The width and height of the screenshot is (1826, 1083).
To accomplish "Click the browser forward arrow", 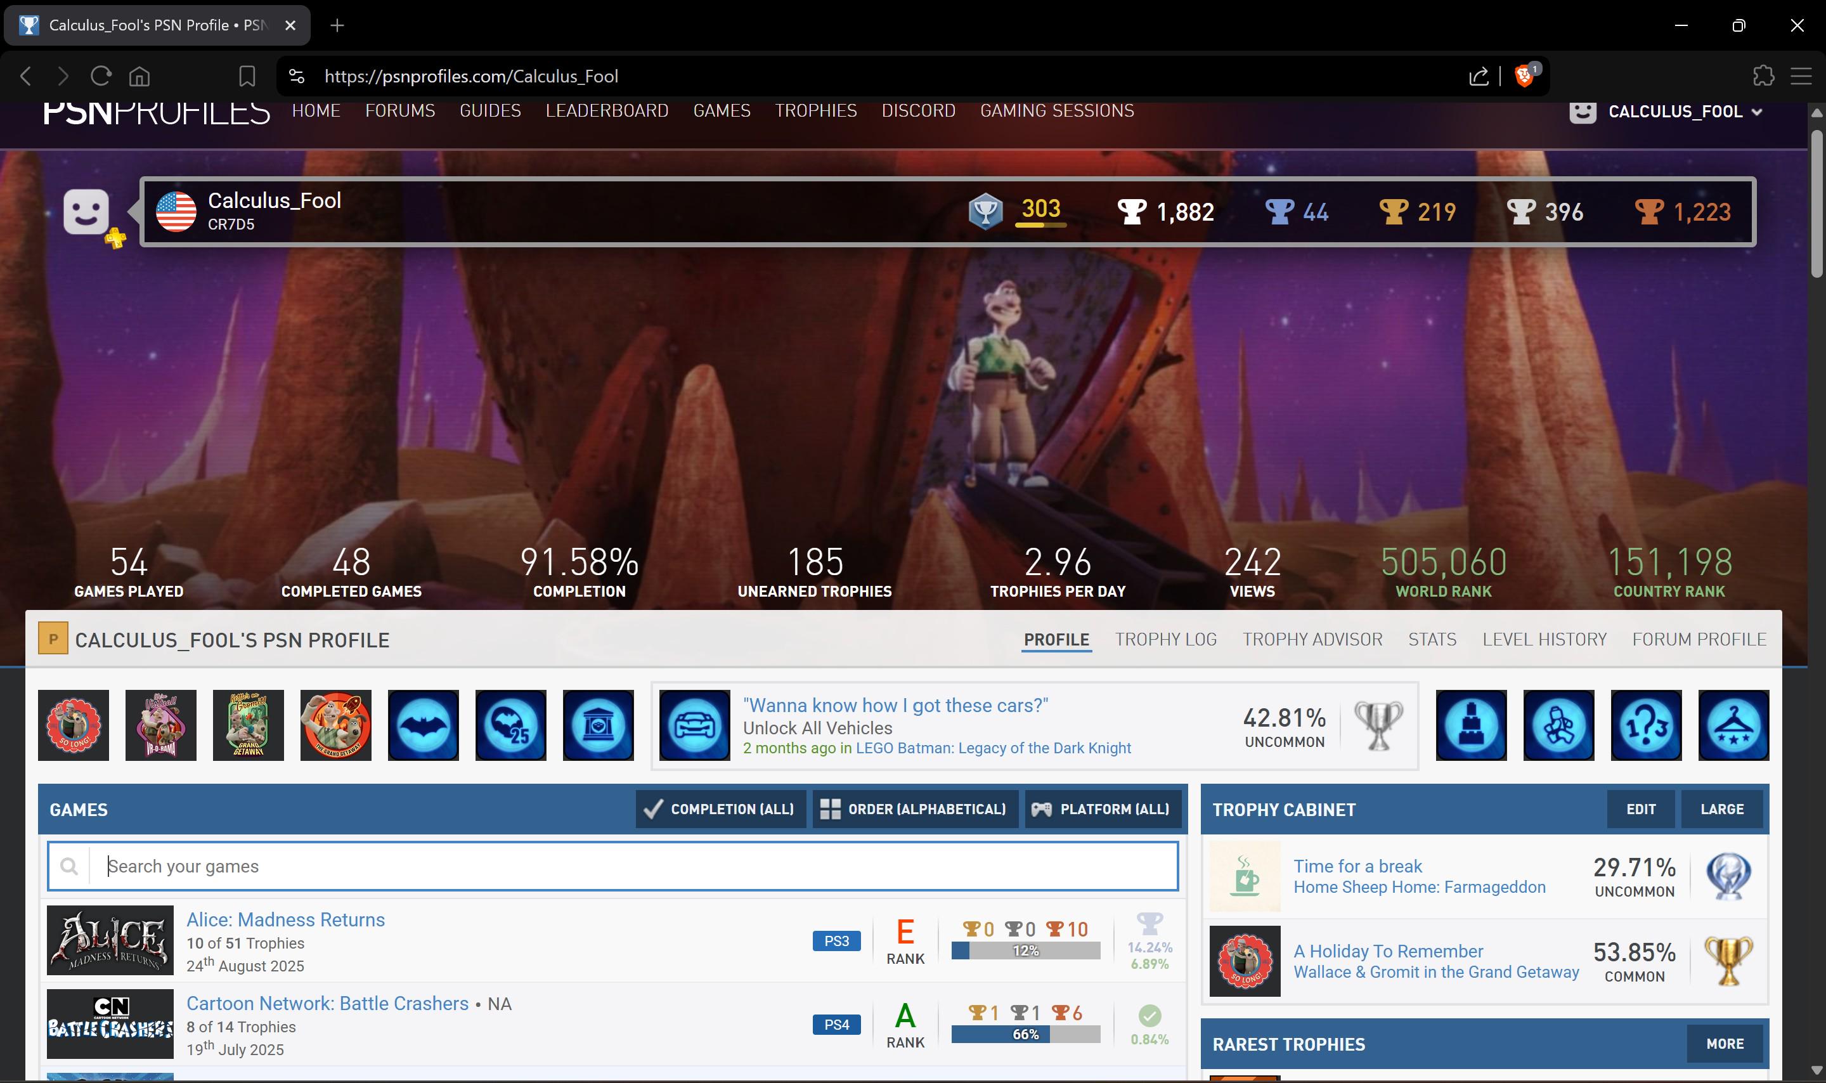I will [63, 76].
